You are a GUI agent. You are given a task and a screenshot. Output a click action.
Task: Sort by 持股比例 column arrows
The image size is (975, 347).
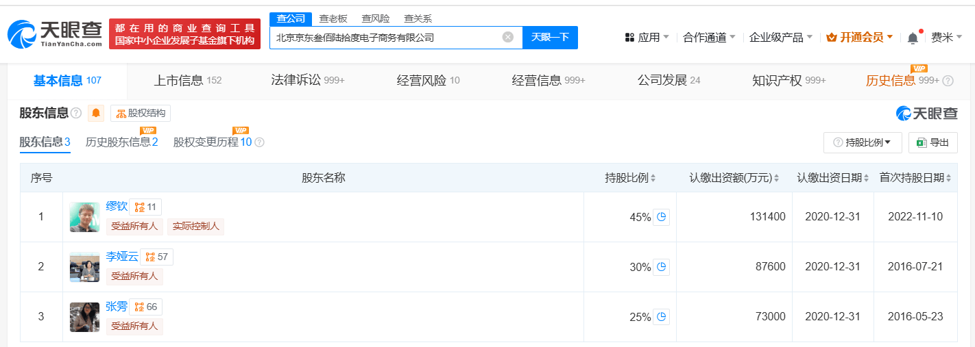click(653, 178)
